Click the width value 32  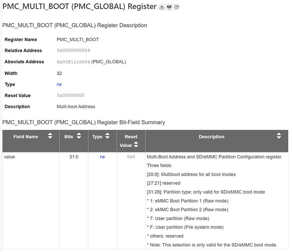59,73
